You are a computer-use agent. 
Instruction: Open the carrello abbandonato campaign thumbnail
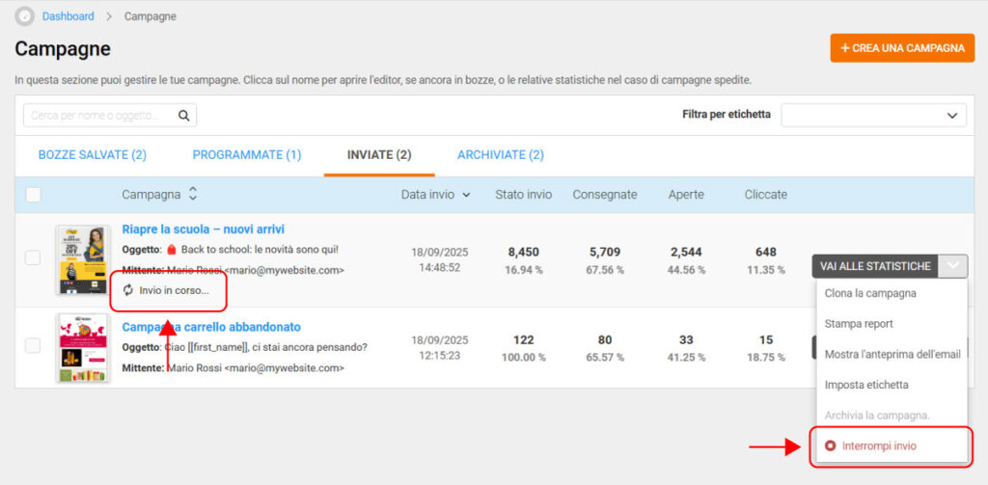(x=82, y=348)
